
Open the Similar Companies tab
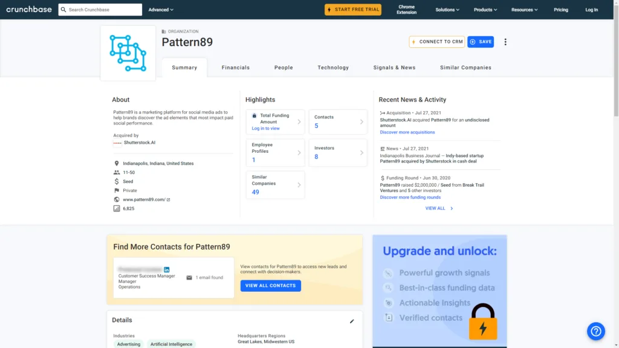click(465, 68)
